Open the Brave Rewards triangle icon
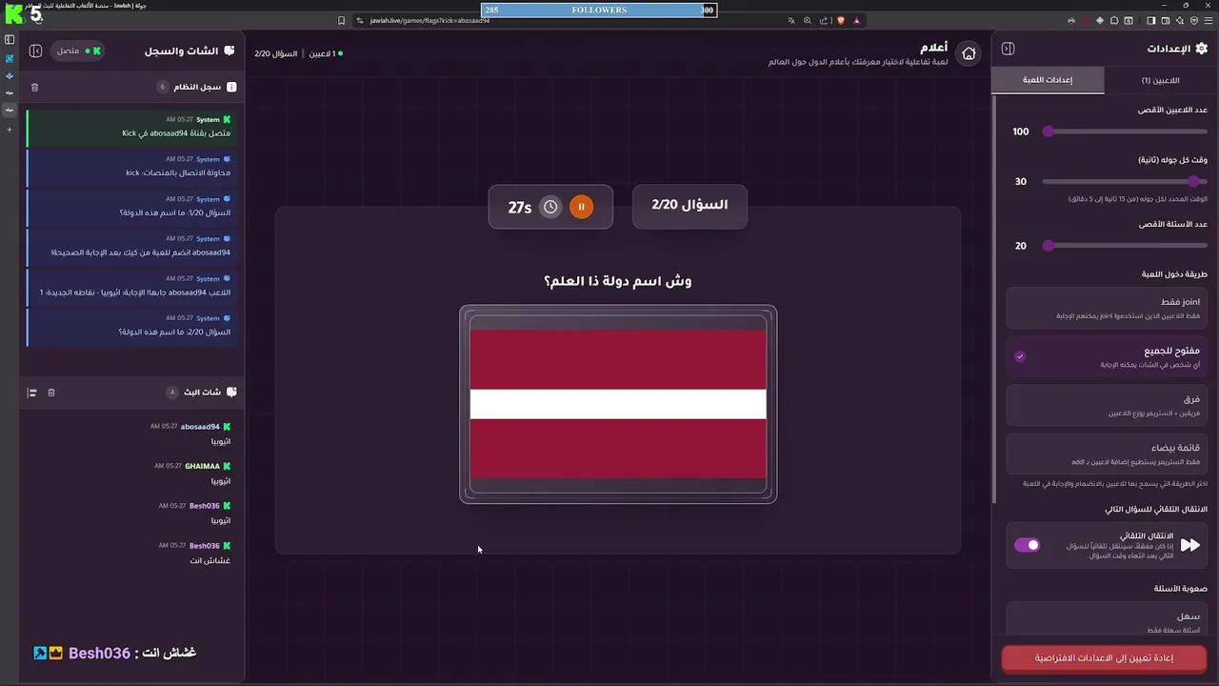This screenshot has height=686, width=1219. click(x=856, y=20)
